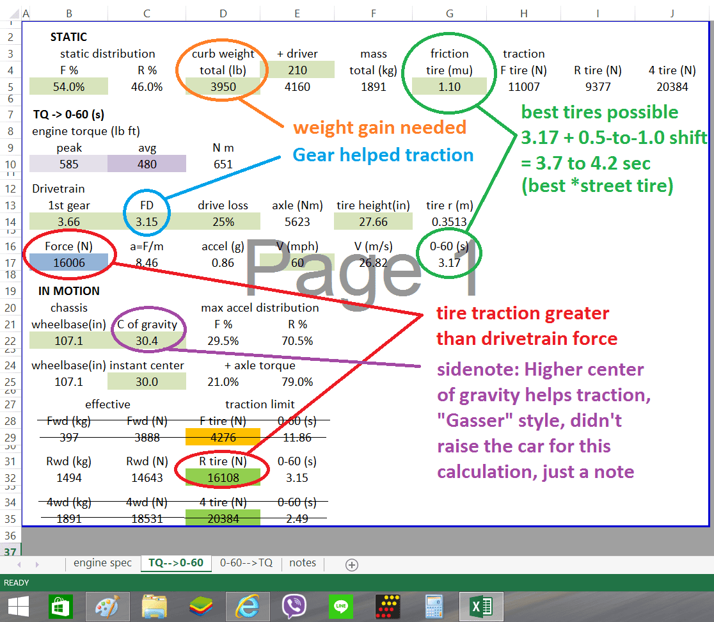Select 0-60 result cell 3.17

click(449, 263)
